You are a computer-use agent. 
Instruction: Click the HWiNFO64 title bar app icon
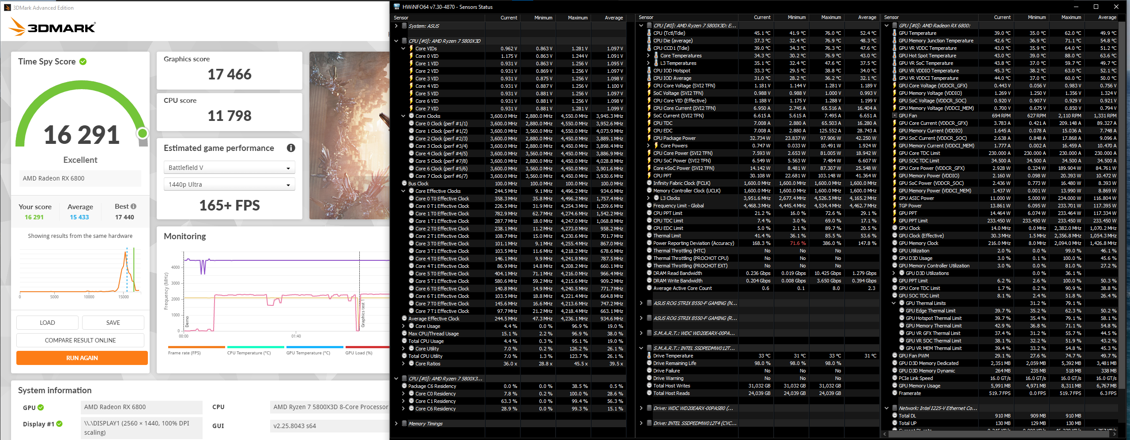pos(396,7)
